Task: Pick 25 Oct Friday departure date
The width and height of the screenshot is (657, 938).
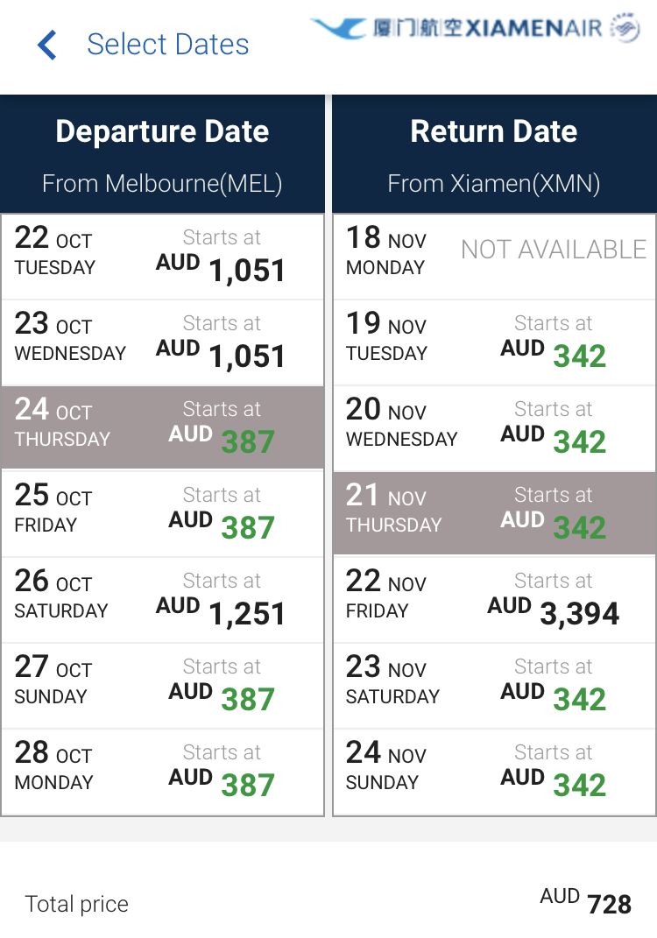Action: [x=162, y=514]
